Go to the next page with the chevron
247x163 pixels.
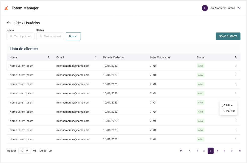(x=231, y=151)
